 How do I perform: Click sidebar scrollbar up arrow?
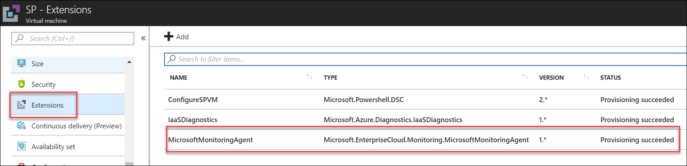click(129, 62)
